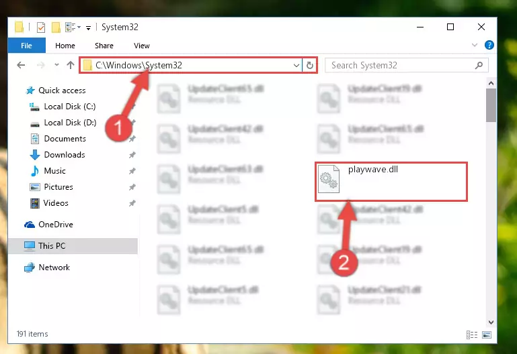Click the pin icon next to Music
This screenshot has height=354, width=517.
coord(132,171)
